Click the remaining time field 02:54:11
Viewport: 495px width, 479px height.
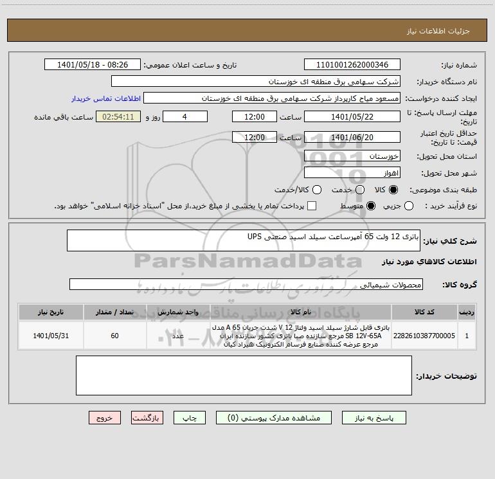118,116
